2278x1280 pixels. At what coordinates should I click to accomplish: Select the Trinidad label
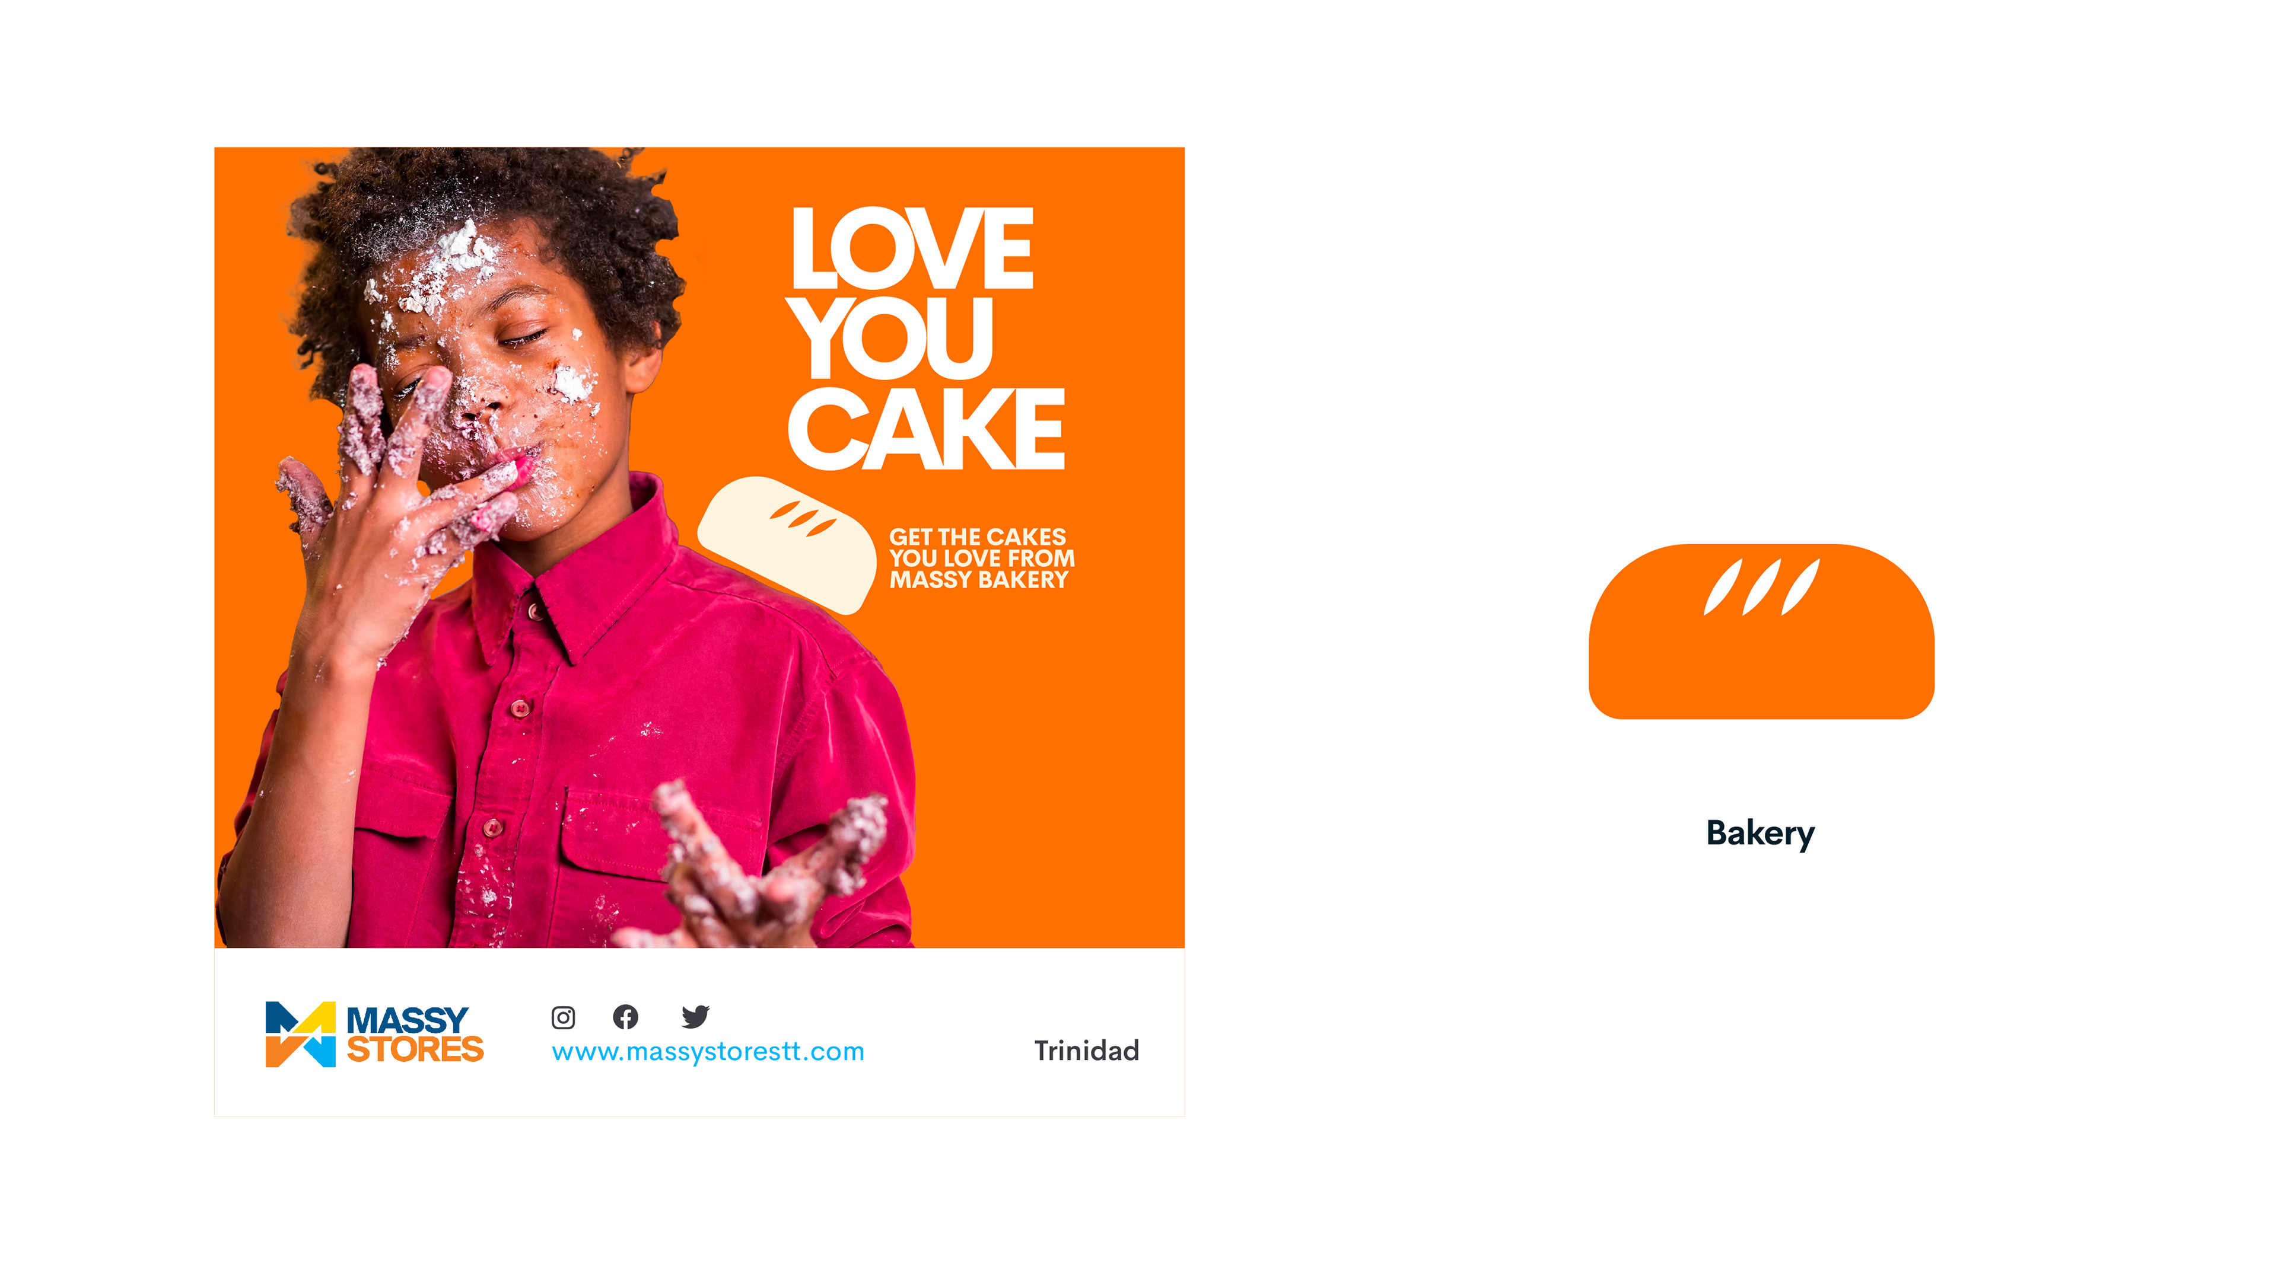tap(1087, 1051)
